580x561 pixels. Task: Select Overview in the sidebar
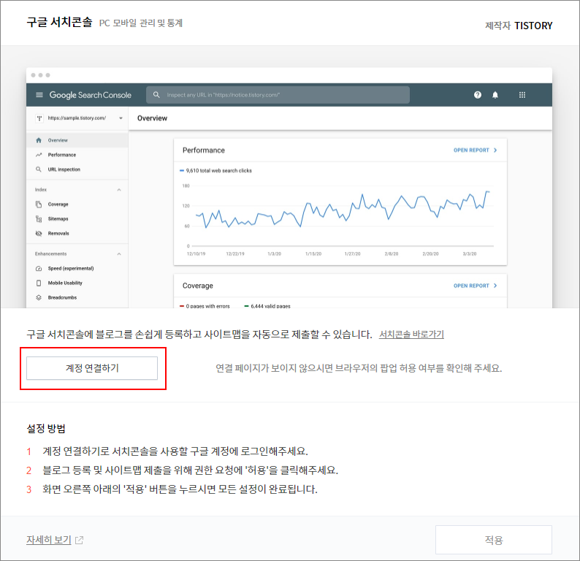click(77, 140)
